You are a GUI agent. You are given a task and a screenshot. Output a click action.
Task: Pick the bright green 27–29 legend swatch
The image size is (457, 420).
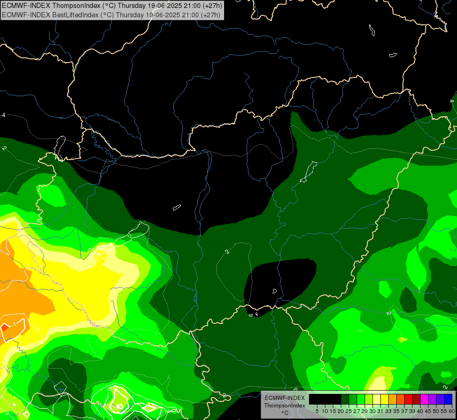pyautogui.click(x=361, y=399)
